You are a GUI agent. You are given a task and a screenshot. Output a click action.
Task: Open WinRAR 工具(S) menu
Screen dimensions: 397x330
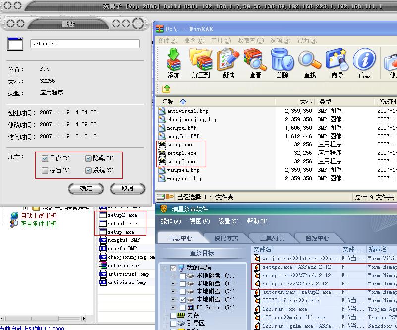pos(221,41)
